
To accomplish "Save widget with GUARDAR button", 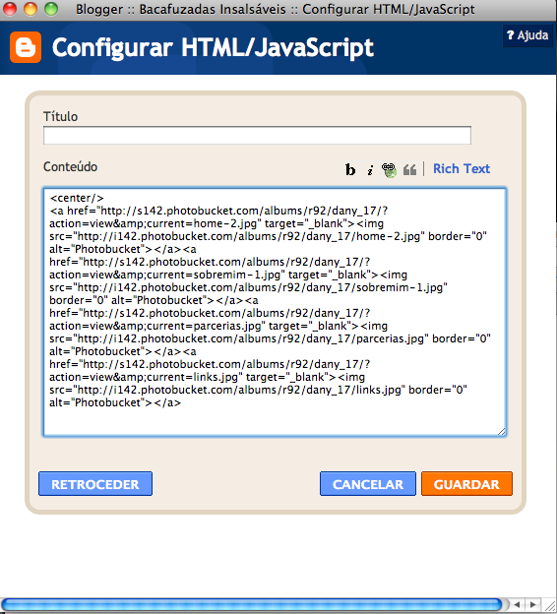I will click(x=466, y=484).
